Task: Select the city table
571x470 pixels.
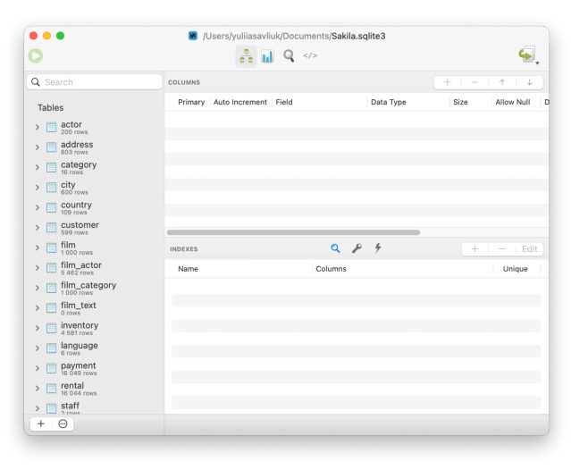Action: pos(95,188)
